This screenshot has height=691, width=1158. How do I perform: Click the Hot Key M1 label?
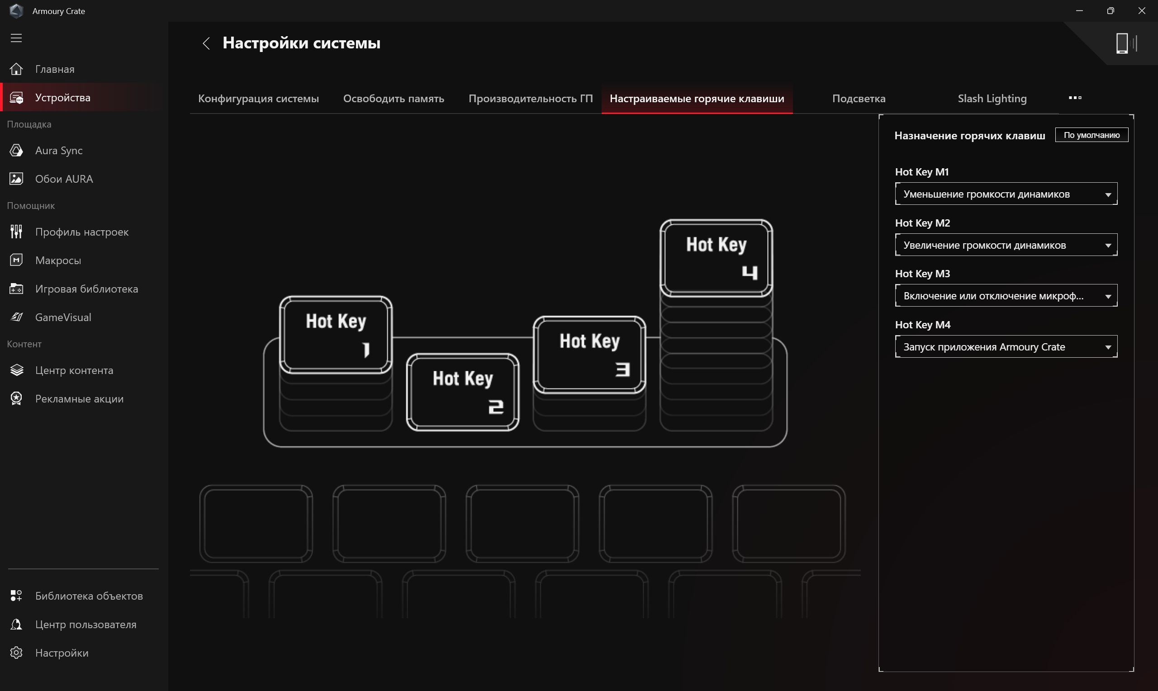pos(921,172)
